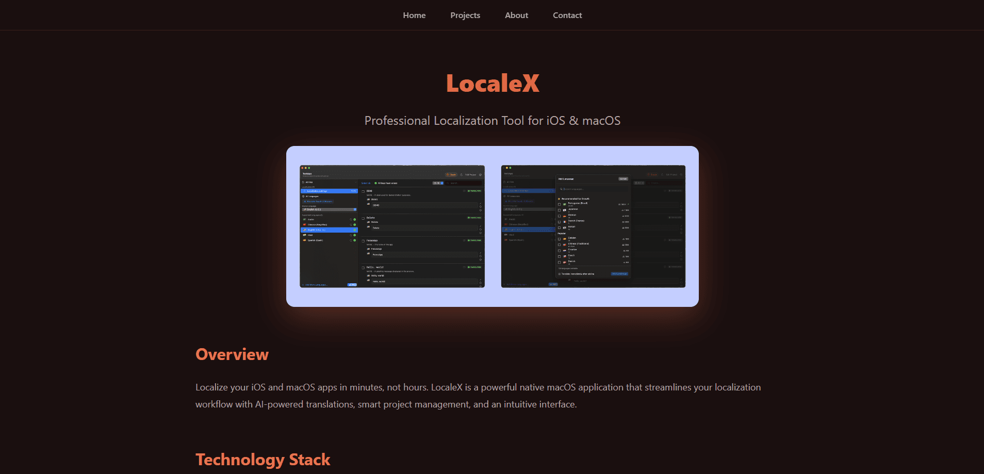Open the About navigation link
Image resolution: width=984 pixels, height=474 pixels.
tap(516, 15)
